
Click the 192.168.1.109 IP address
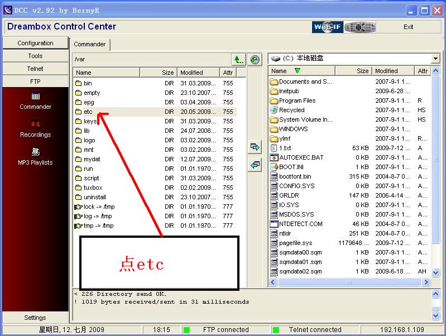(402, 330)
